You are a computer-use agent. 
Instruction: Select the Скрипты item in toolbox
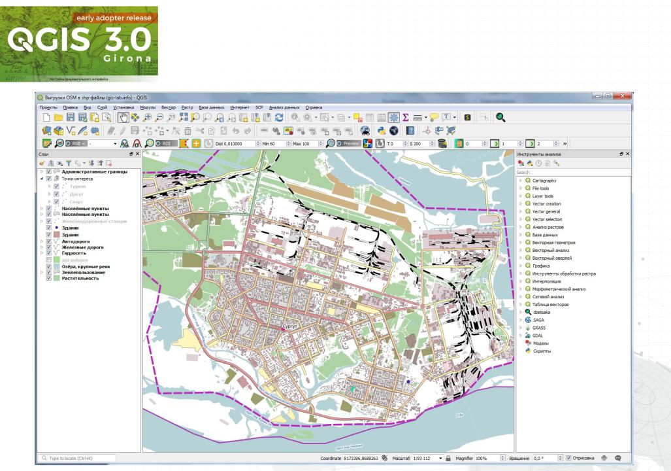coord(542,351)
